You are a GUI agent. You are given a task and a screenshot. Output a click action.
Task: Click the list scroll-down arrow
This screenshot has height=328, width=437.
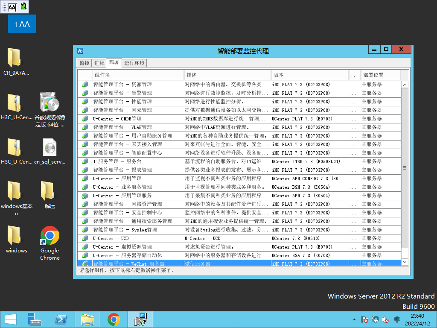coord(405,262)
